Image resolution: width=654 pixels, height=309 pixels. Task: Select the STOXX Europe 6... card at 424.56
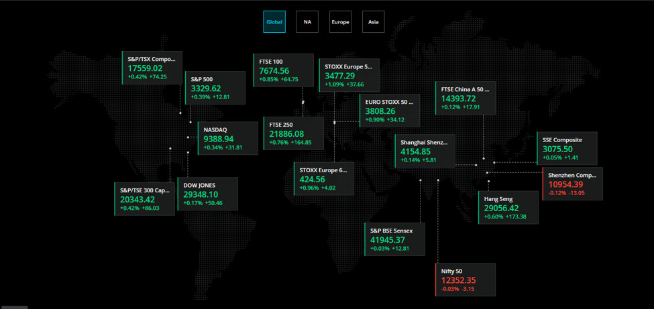[x=324, y=179]
